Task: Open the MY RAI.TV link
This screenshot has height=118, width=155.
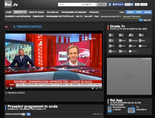Action: tap(145, 20)
